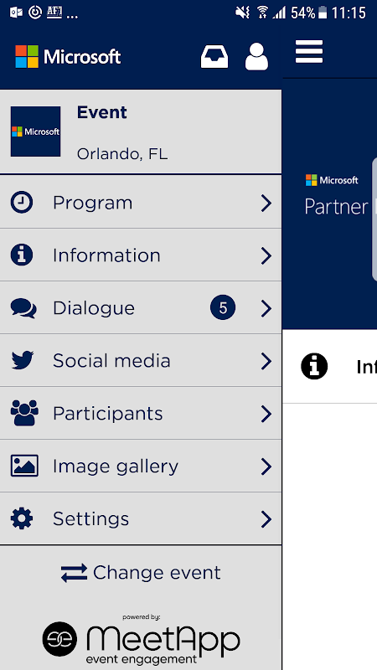Image resolution: width=377 pixels, height=670 pixels.
Task: Open the Image gallery menu item
Action: [141, 466]
